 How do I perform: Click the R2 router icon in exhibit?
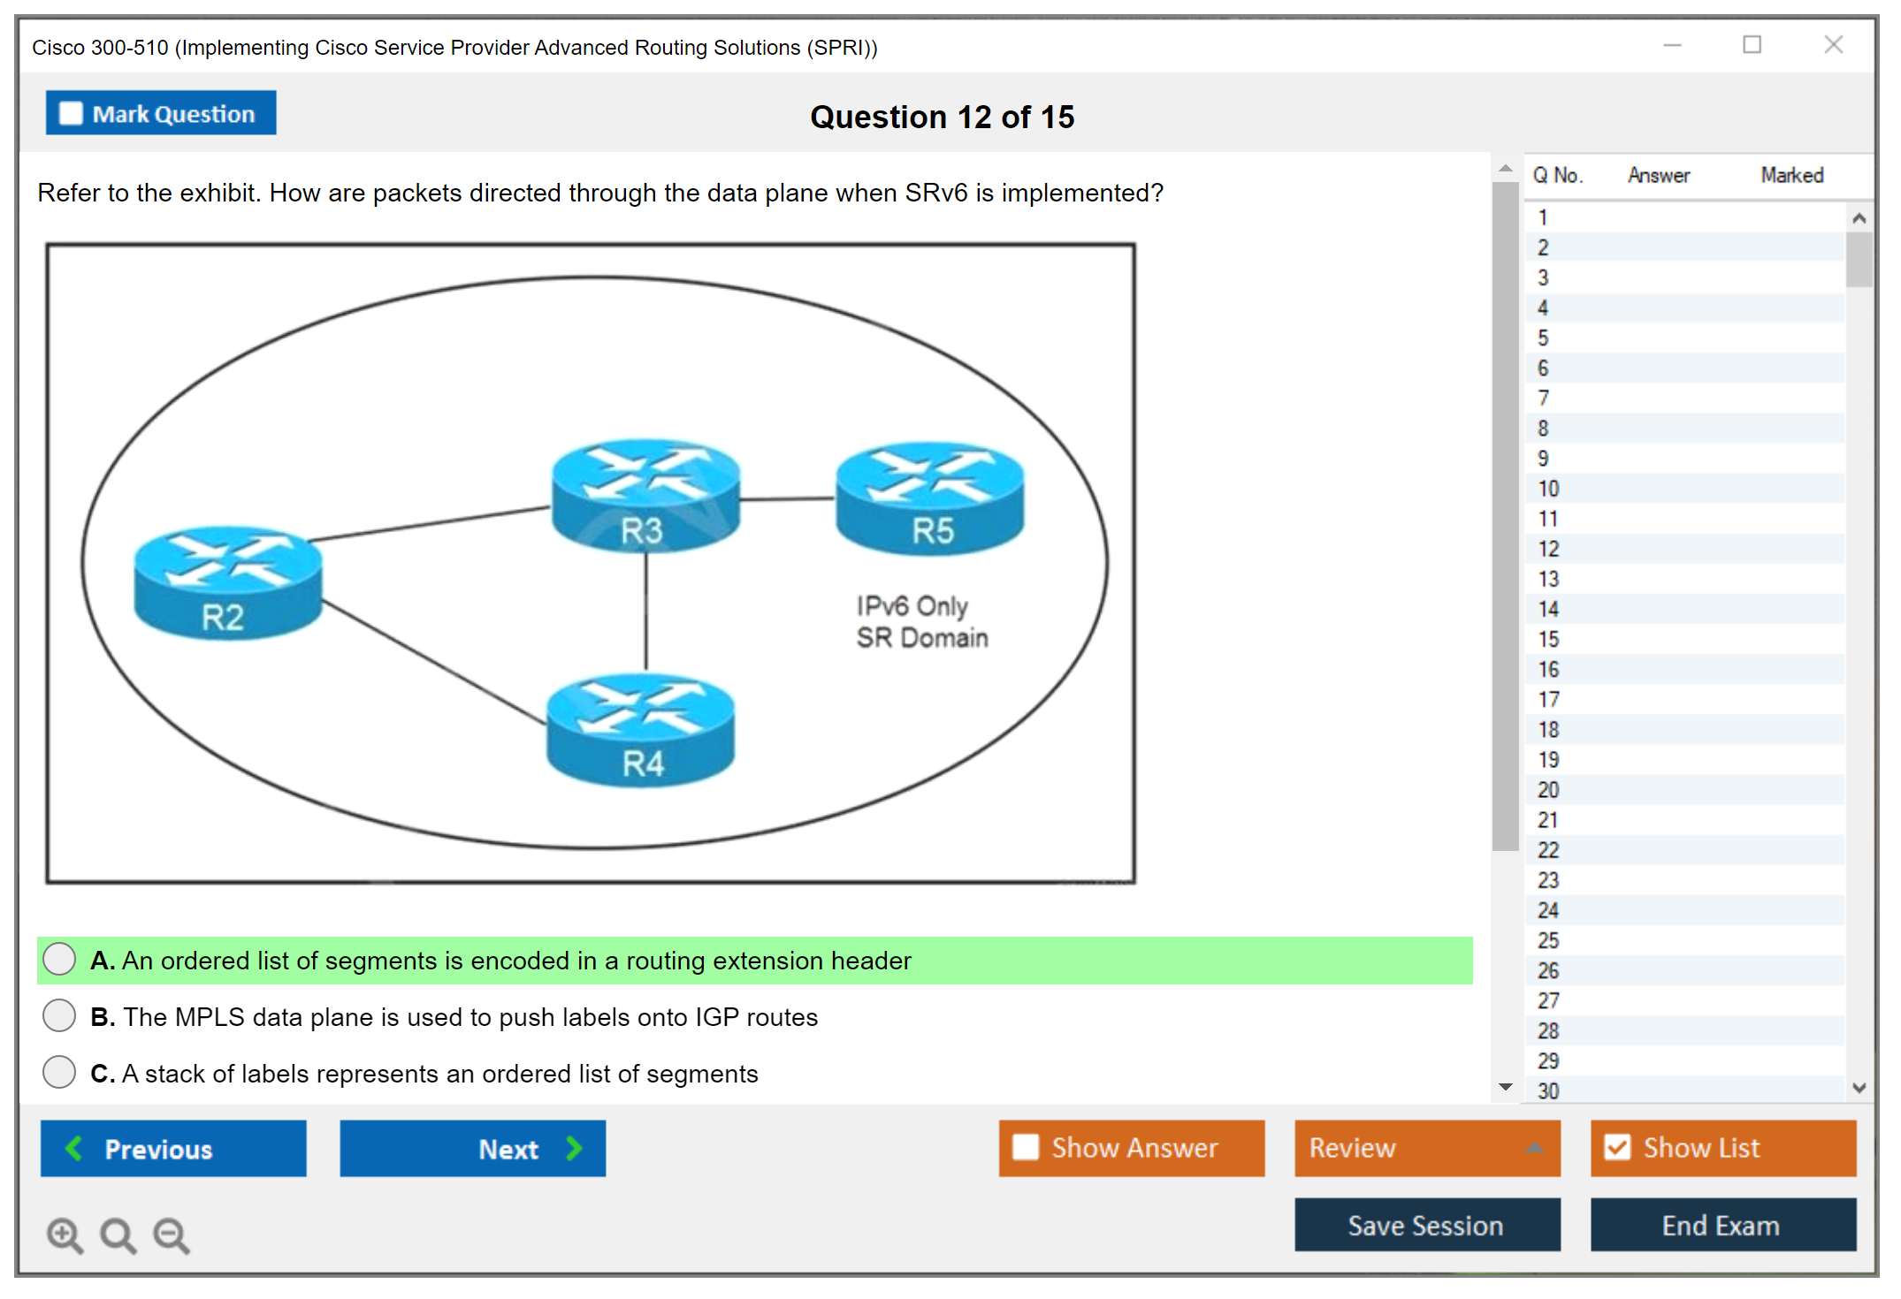pos(228,581)
